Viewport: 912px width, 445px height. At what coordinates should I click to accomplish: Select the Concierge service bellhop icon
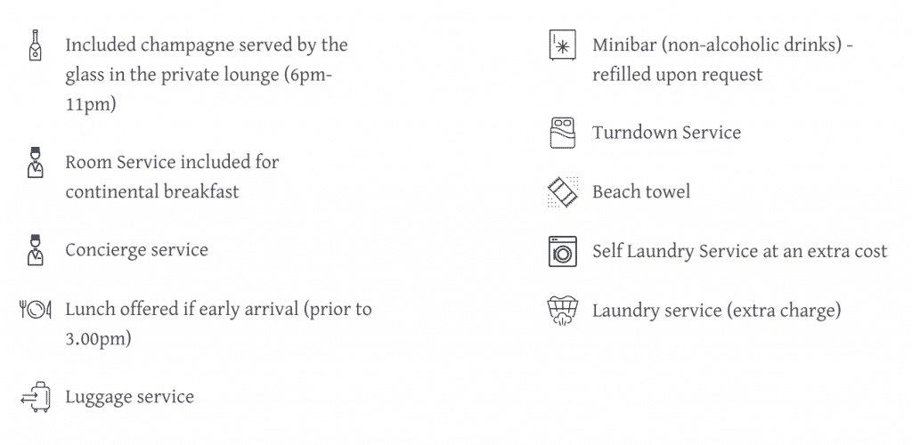[36, 250]
